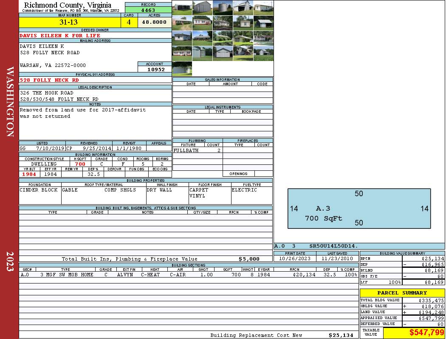Click the yellow Parcel Summary header
446x339 pixels.
[402, 293]
